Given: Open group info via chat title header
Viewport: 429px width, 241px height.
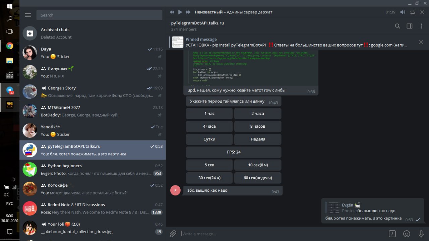Looking at the screenshot, I should pos(197,23).
